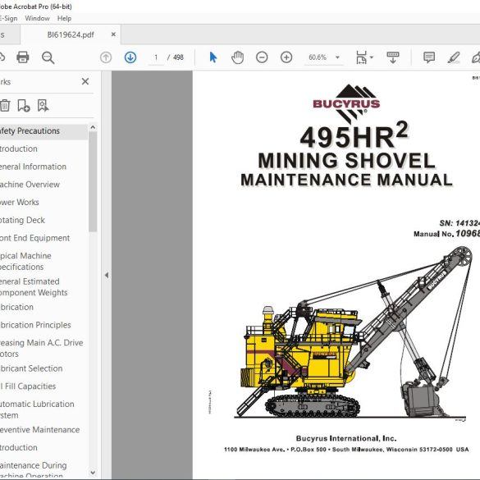Screen dimensions: 480x480
Task: Open the zoom level dropdown arrow
Action: coord(337,57)
